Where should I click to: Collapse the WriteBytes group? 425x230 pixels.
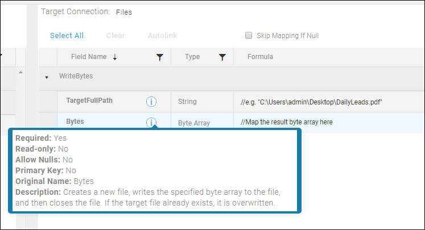pos(47,77)
